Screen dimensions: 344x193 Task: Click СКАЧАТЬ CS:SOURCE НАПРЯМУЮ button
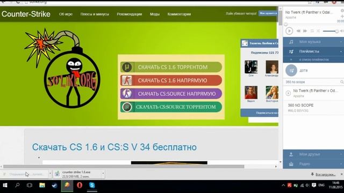coord(171,94)
